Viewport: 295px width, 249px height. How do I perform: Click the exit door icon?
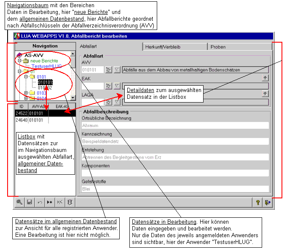pos(268,203)
